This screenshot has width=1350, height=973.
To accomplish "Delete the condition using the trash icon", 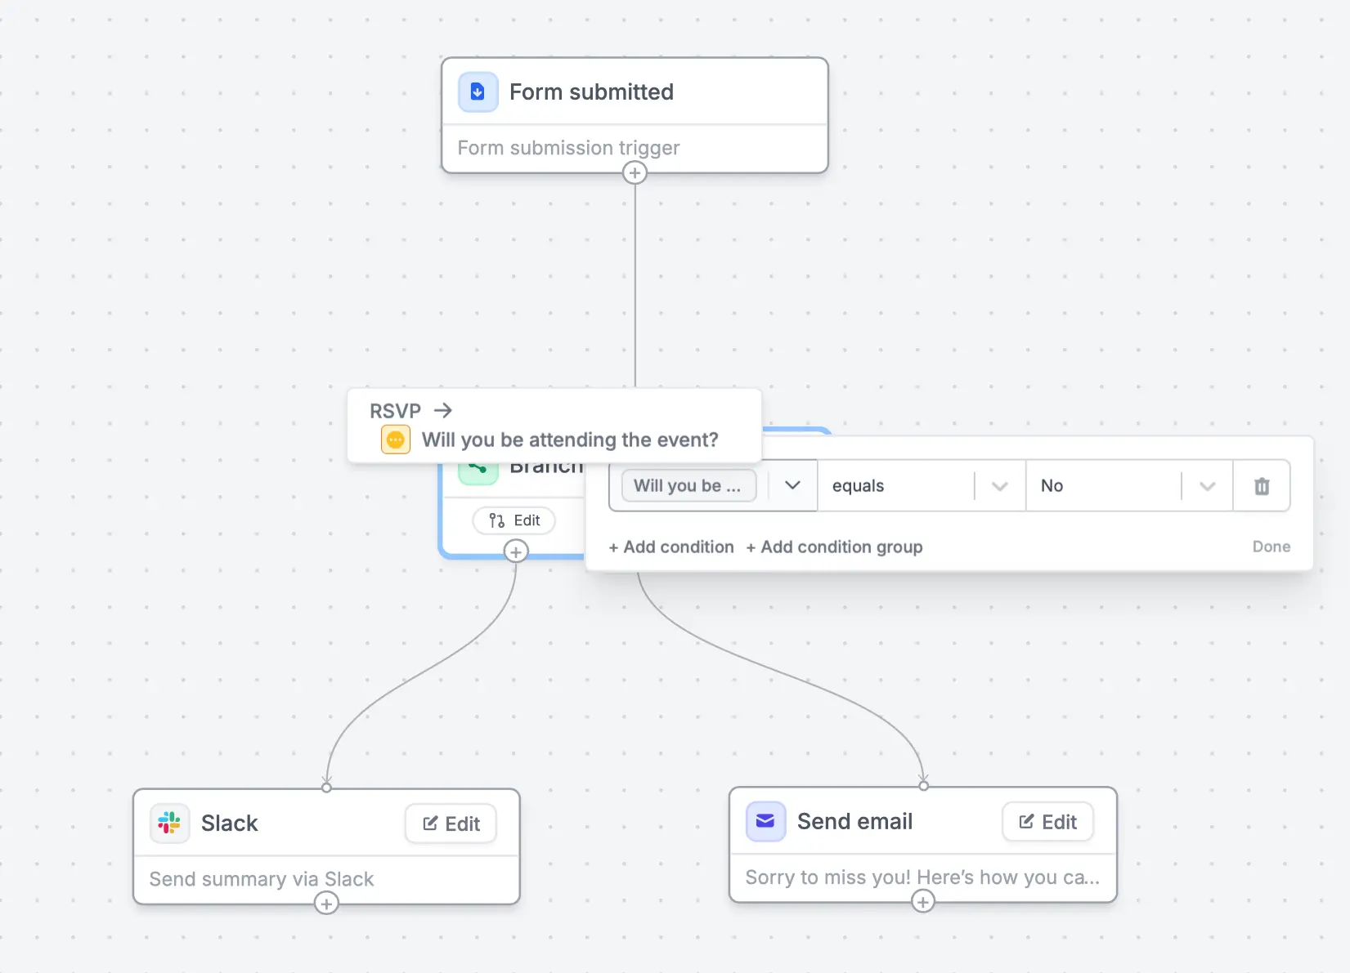I will coord(1262,485).
